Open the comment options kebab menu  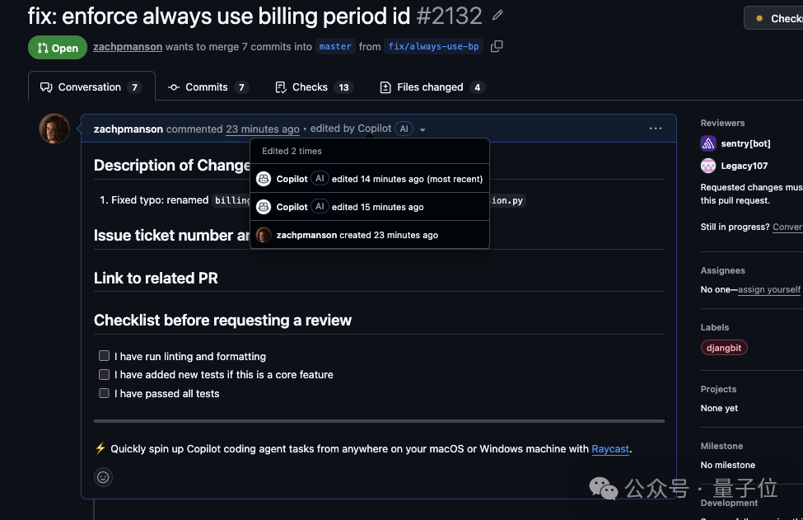click(655, 129)
